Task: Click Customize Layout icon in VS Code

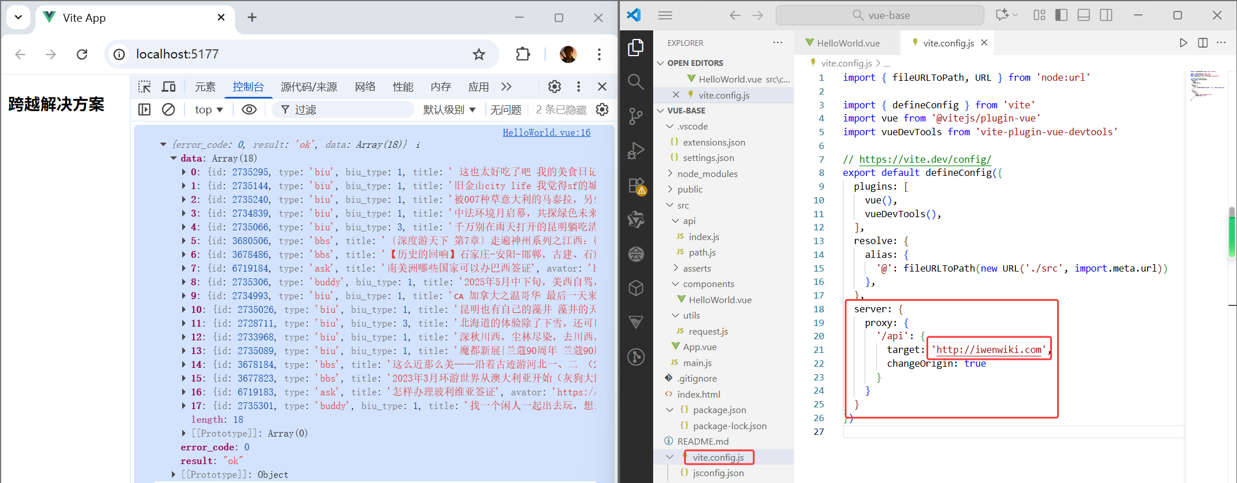Action: tap(1039, 15)
